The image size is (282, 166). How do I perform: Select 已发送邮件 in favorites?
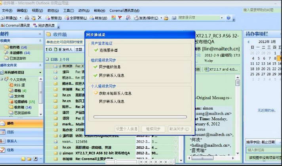[15, 58]
